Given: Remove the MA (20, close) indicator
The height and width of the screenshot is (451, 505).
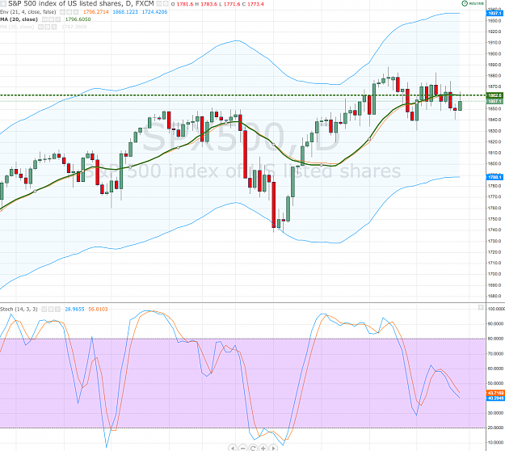Looking at the screenshot, I should click(x=58, y=19).
